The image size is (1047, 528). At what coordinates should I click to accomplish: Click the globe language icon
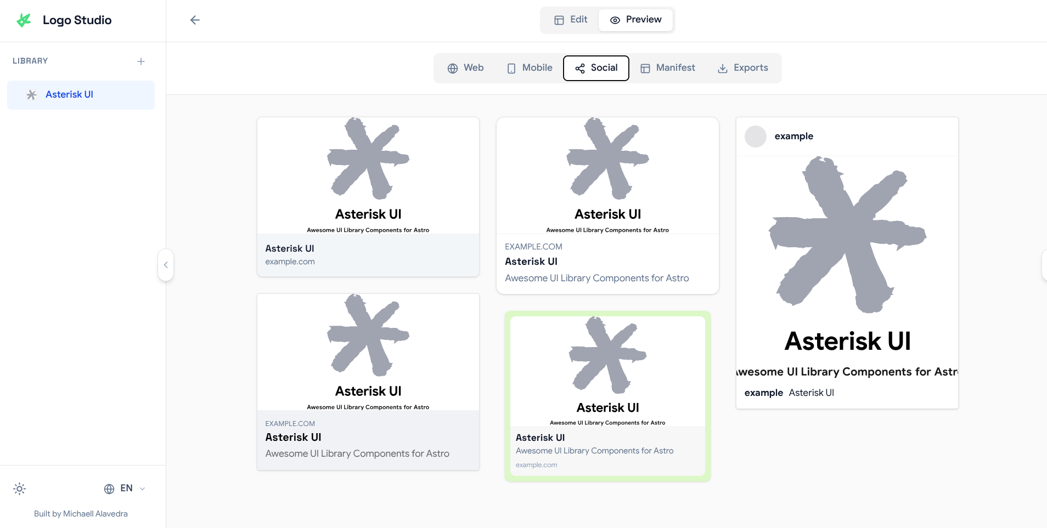109,489
